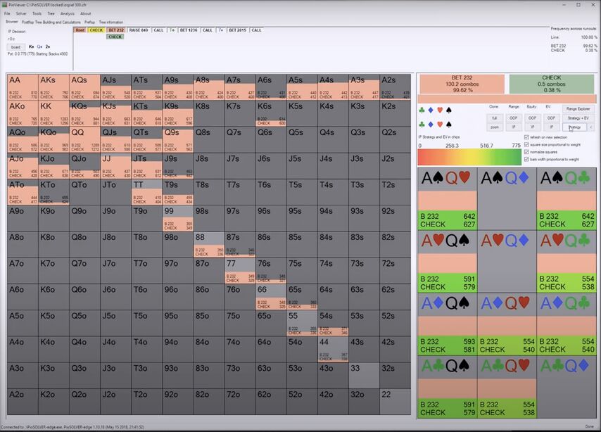Click the small arrow button beside Strategy
This screenshot has width=601, height=432.
pyautogui.click(x=590, y=127)
